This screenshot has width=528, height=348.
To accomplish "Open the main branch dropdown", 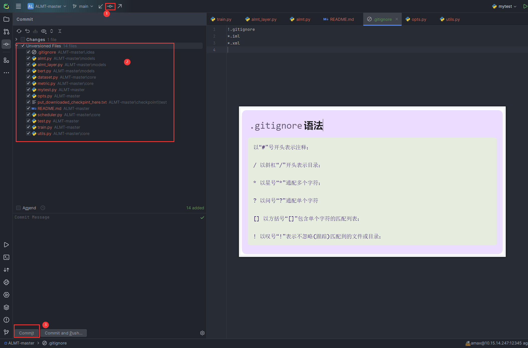I will click(x=83, y=6).
